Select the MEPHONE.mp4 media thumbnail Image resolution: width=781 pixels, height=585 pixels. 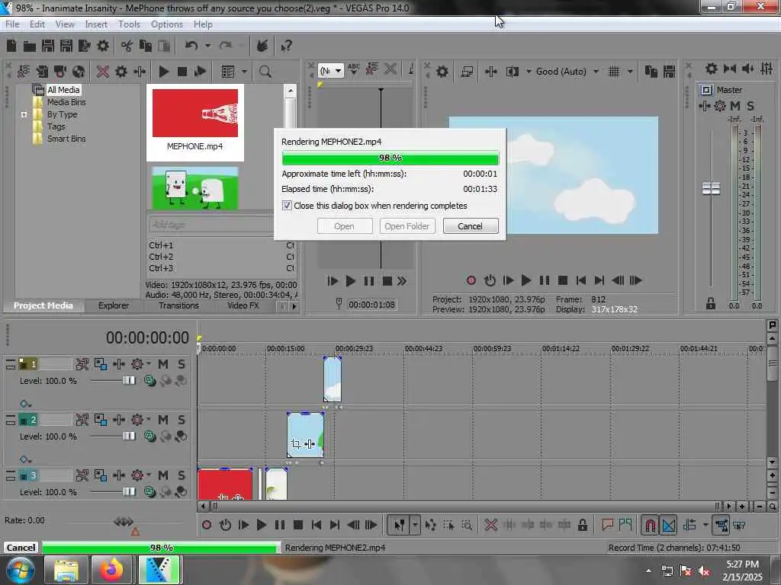(195, 122)
